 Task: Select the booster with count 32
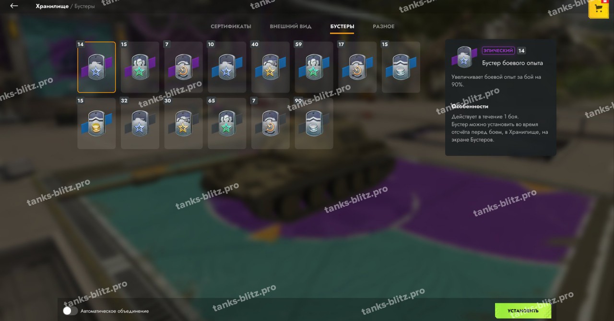click(140, 123)
